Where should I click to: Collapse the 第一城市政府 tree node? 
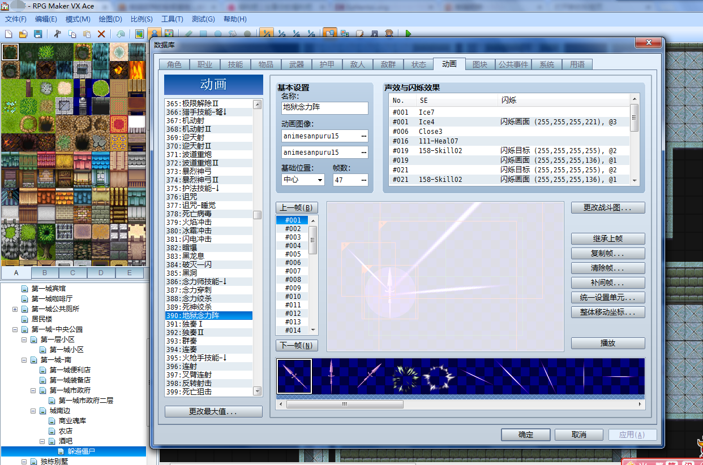[x=33, y=390]
